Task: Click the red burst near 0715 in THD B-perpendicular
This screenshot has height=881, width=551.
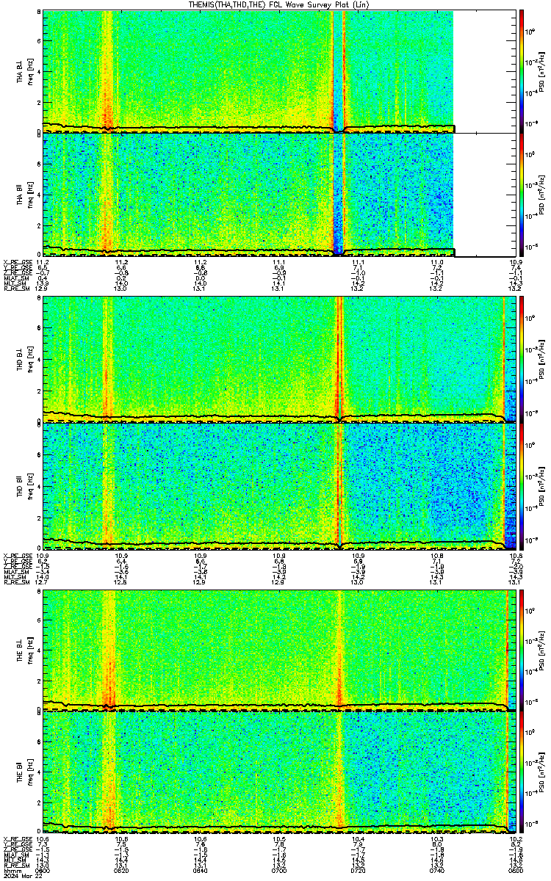Action: pyautogui.click(x=339, y=359)
